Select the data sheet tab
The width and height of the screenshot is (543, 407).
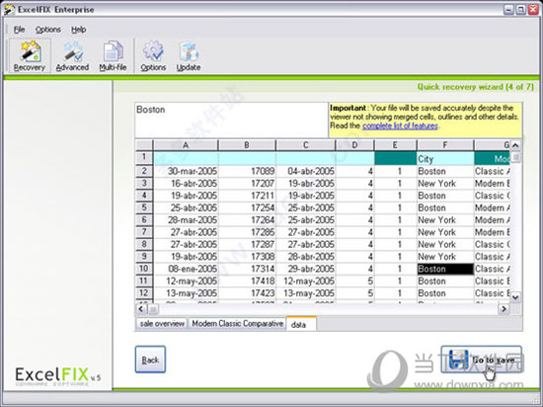pyautogui.click(x=301, y=324)
